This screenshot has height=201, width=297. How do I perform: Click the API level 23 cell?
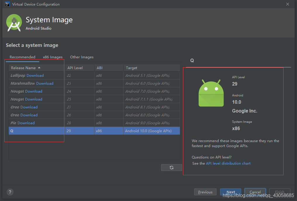tap(80, 83)
